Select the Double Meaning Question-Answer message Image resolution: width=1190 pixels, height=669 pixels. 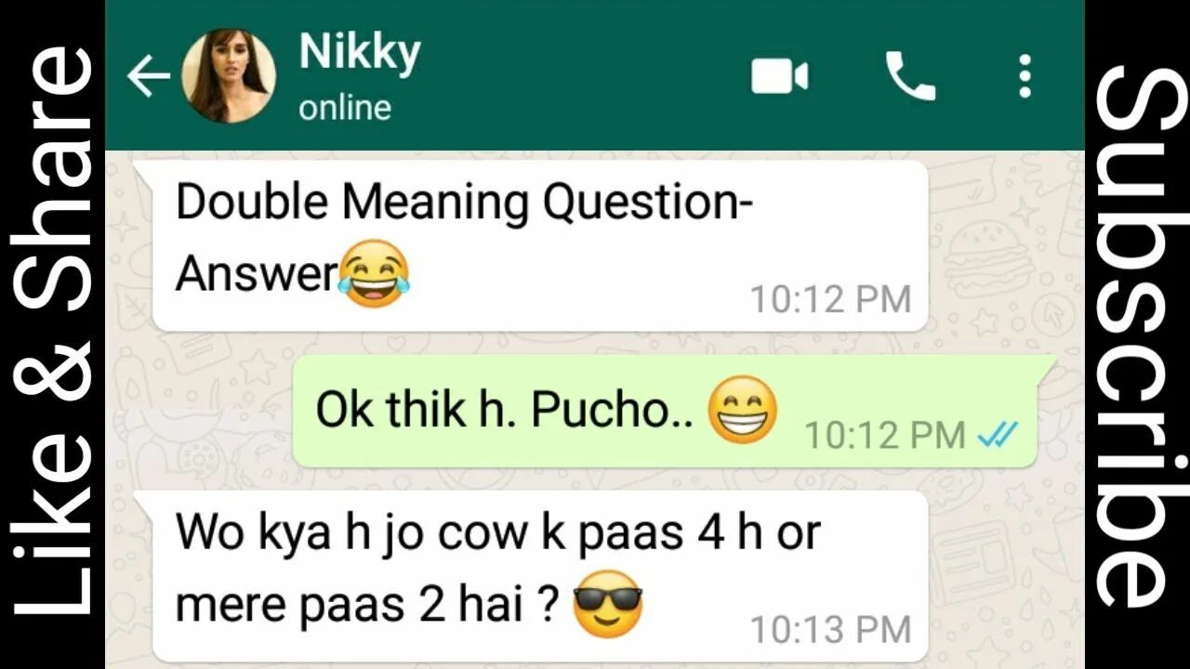click(540, 246)
